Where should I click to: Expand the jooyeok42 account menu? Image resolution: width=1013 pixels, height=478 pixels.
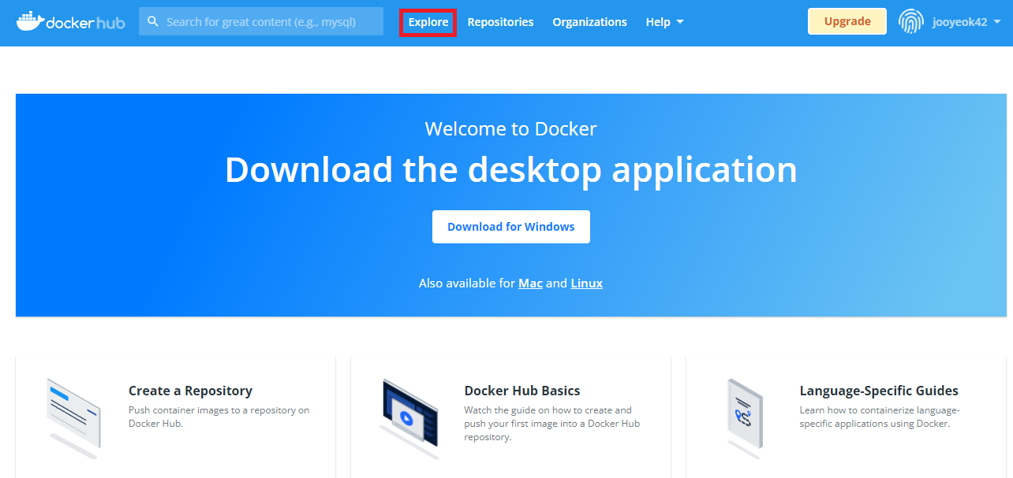point(966,22)
